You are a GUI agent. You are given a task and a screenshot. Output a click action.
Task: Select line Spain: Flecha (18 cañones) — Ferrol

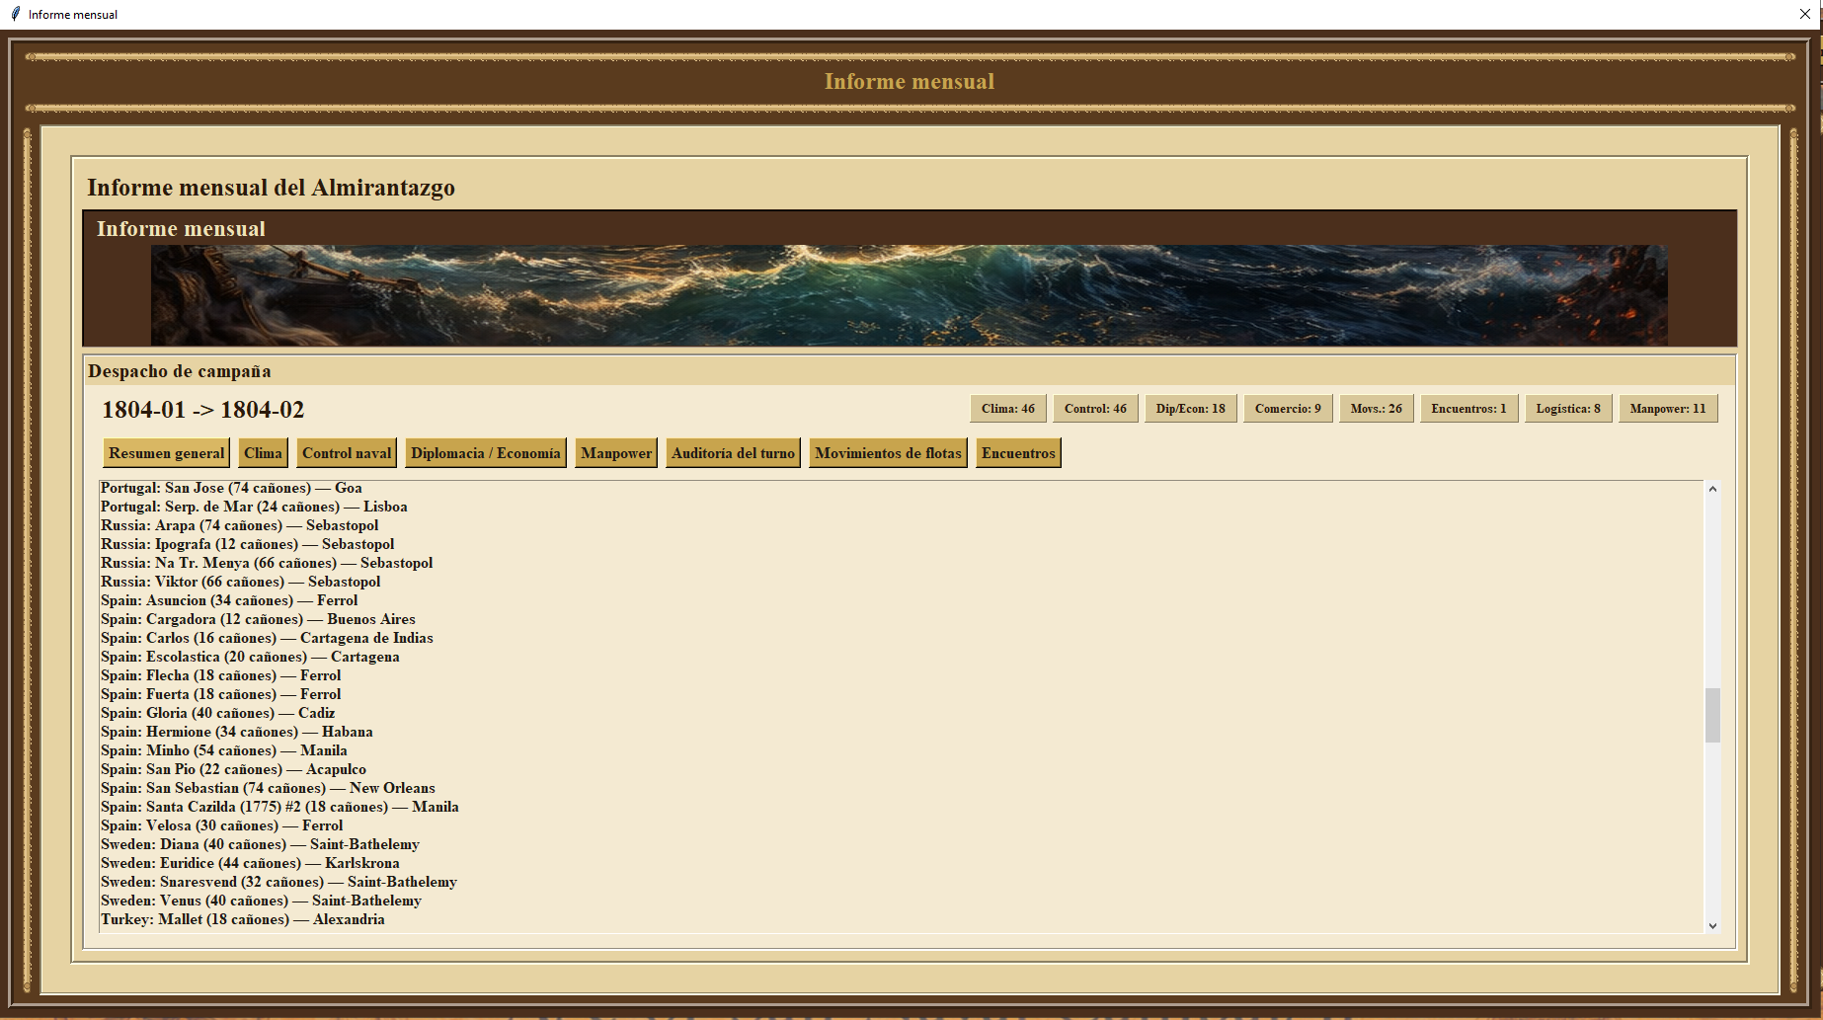220,675
